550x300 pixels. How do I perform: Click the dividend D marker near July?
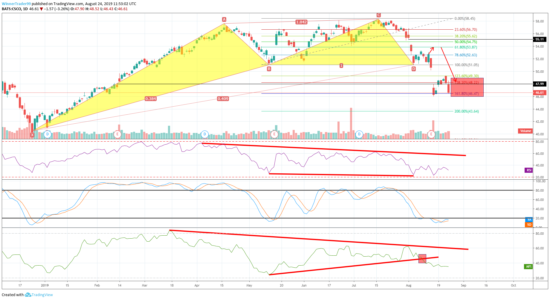tap(359, 134)
